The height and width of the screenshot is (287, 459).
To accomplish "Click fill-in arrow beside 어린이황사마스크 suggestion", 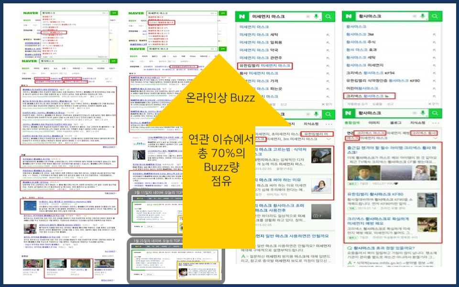I will click(434, 88).
